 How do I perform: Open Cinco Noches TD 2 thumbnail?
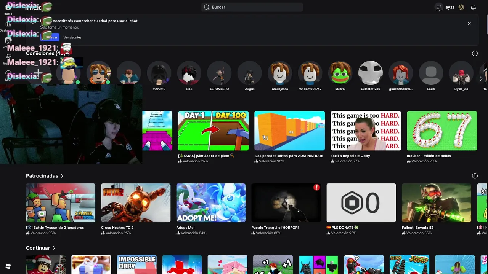[x=136, y=203]
